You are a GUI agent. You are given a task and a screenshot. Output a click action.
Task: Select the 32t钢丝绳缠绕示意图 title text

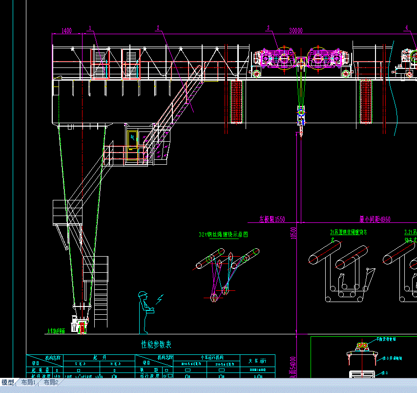pyautogui.click(x=224, y=234)
